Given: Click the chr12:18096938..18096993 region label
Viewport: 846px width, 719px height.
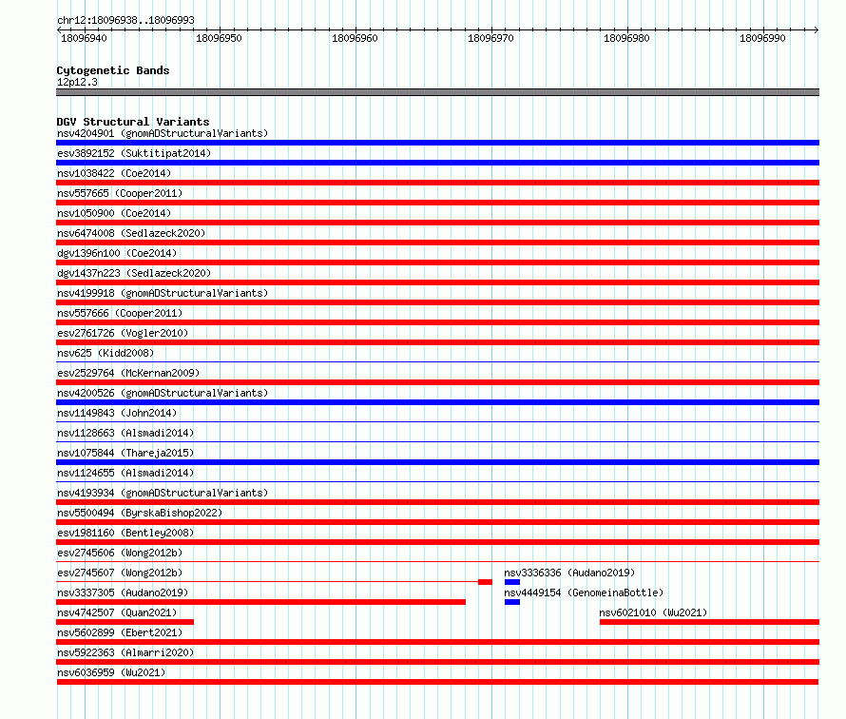Looking at the screenshot, I should click(x=125, y=20).
